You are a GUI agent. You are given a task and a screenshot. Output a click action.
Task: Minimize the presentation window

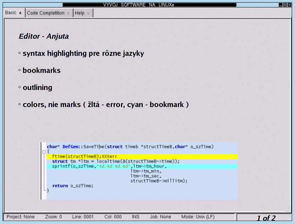click(280, 5)
